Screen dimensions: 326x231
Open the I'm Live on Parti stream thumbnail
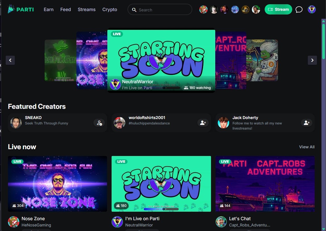(x=161, y=184)
